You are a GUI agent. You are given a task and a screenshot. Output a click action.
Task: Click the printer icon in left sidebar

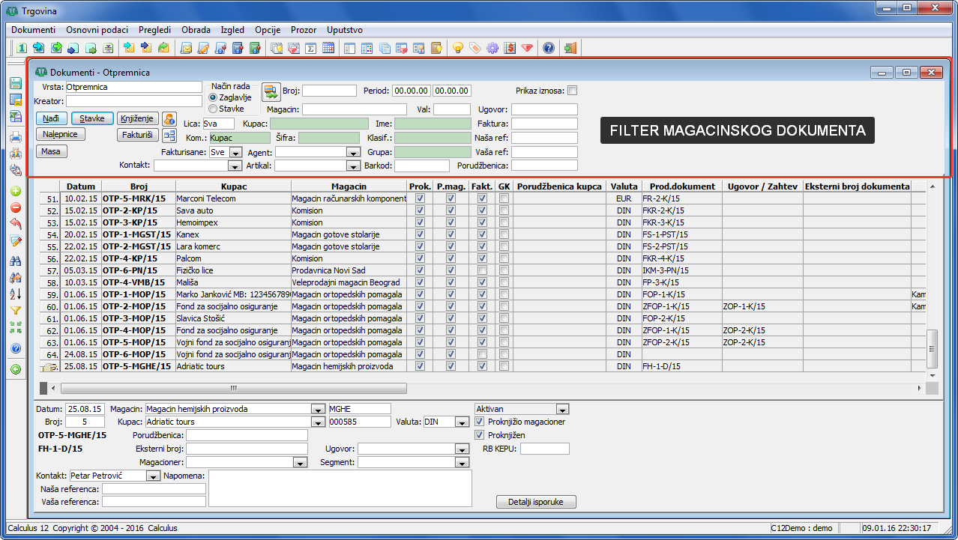(x=16, y=137)
